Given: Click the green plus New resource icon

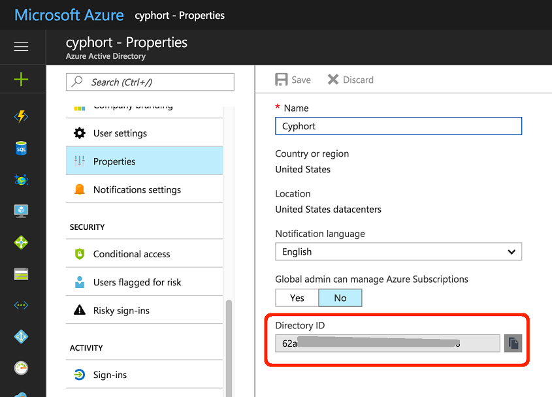Looking at the screenshot, I should (x=21, y=80).
